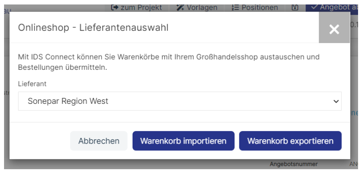
Task: Click the chevron arrow in the supplier select
Action: click(336, 102)
